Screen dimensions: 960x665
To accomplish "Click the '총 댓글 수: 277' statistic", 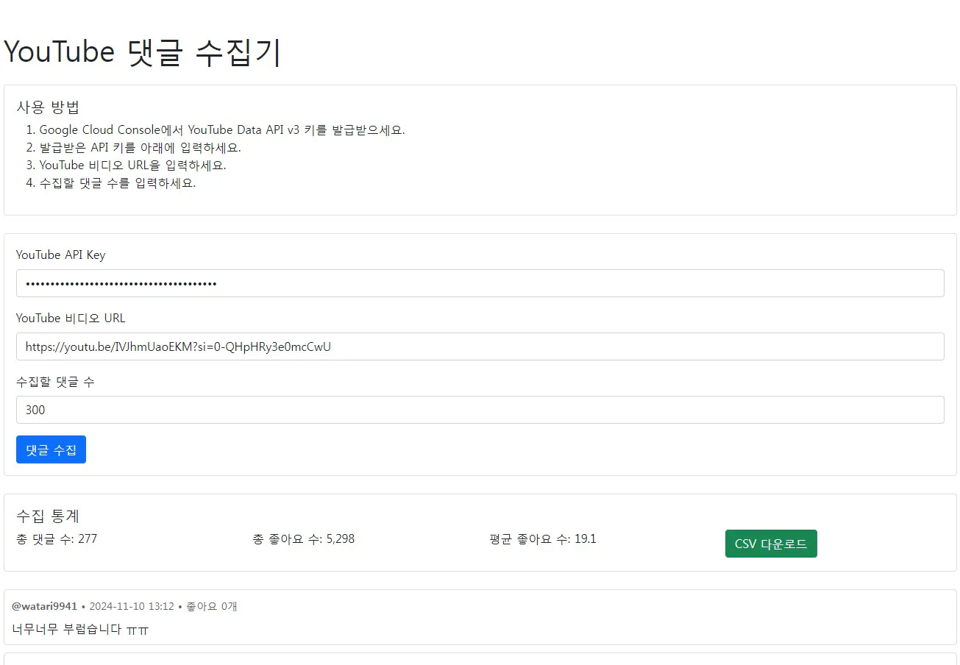I will click(x=57, y=539).
